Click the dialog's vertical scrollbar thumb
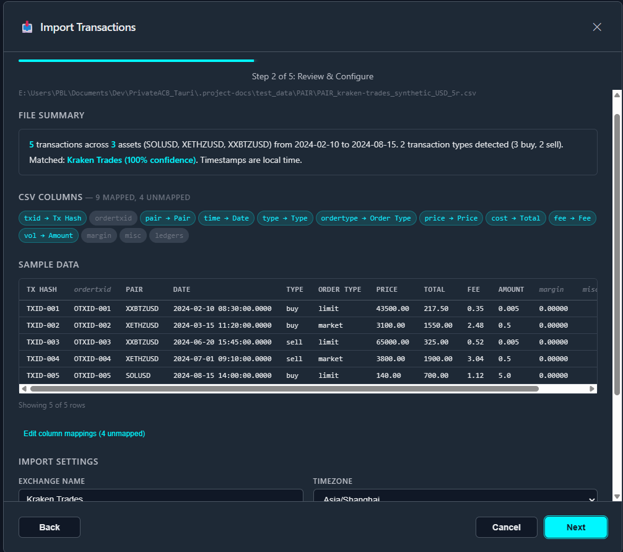The height and width of the screenshot is (552, 623). [617, 255]
